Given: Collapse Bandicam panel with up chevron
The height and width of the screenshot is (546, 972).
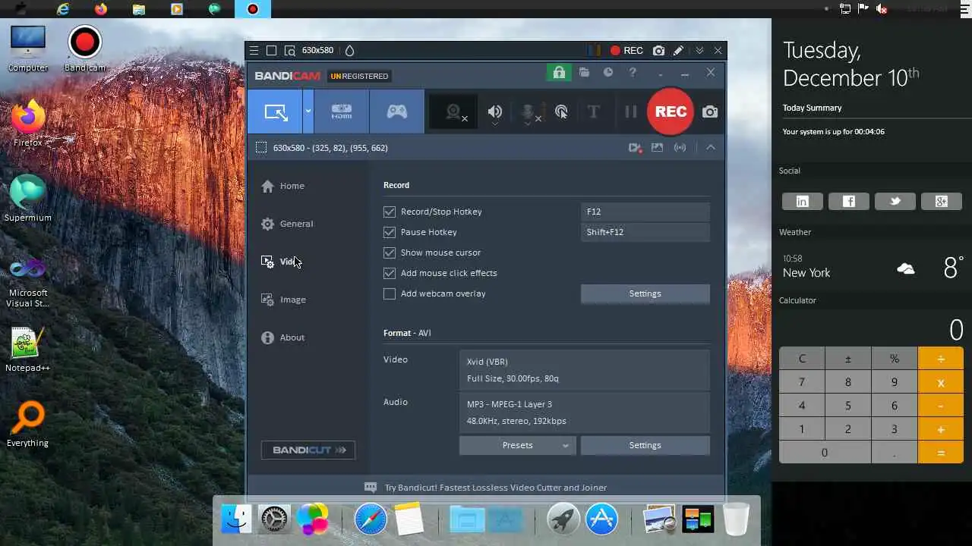Looking at the screenshot, I should [x=711, y=148].
